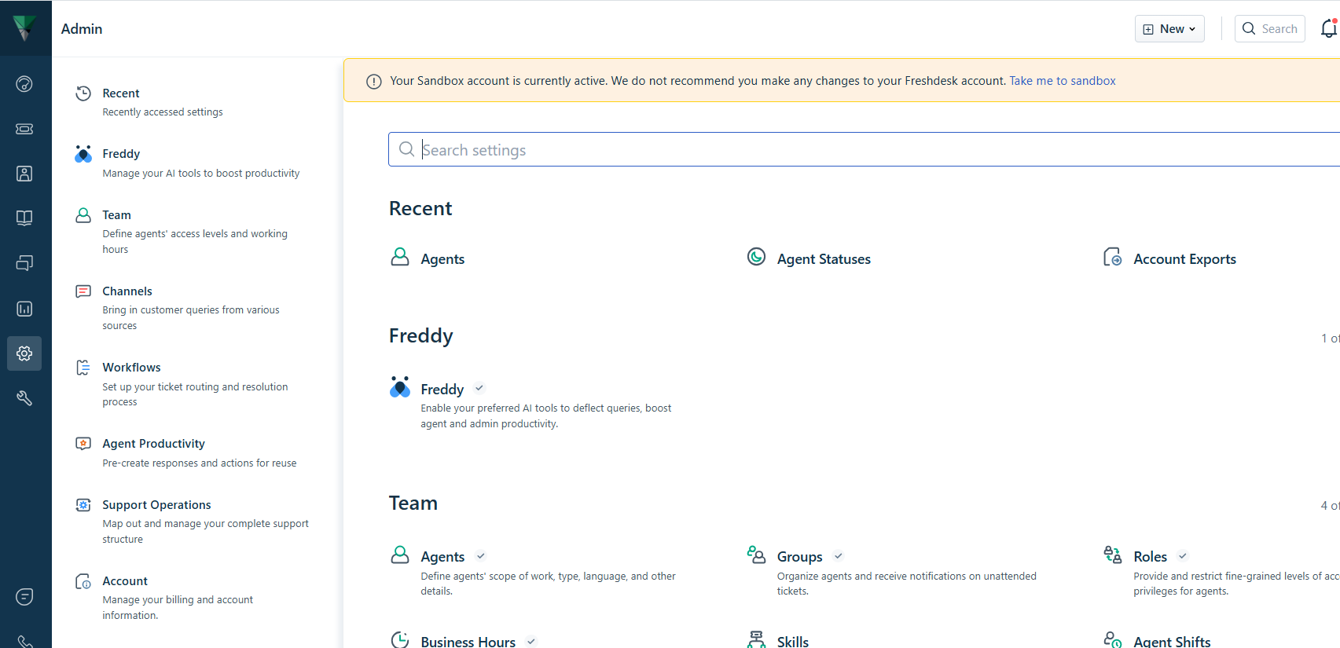1340x648 pixels.
Task: Expand the New dropdown button
Action: tap(1169, 29)
